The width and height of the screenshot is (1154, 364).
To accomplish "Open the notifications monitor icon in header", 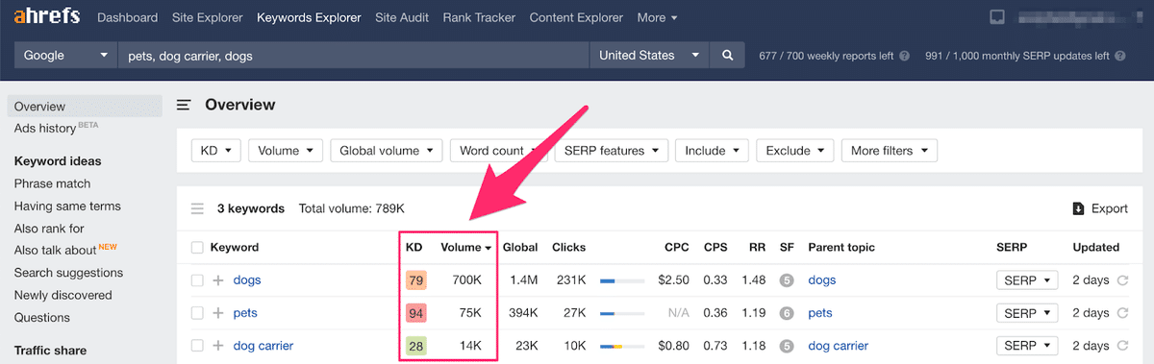I will coord(997,17).
